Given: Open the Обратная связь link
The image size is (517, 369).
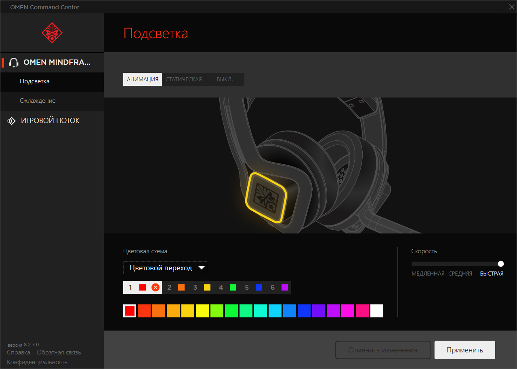Looking at the screenshot, I should pyautogui.click(x=59, y=352).
